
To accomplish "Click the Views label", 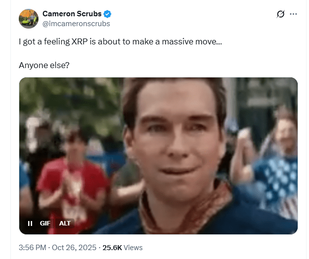I will tap(133, 248).
